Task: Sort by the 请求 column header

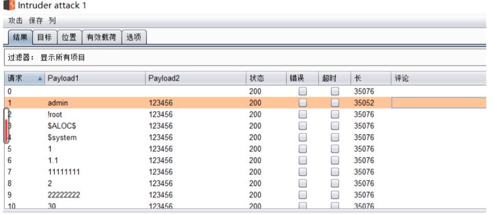Action: click(x=24, y=78)
